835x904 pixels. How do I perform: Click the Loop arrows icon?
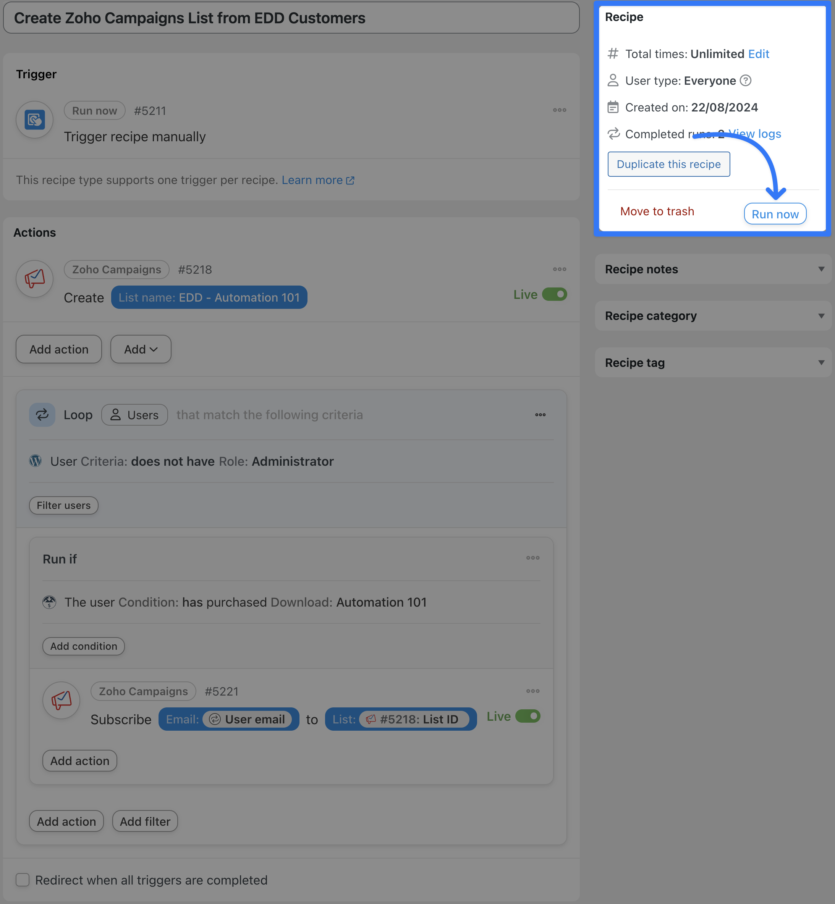42,415
